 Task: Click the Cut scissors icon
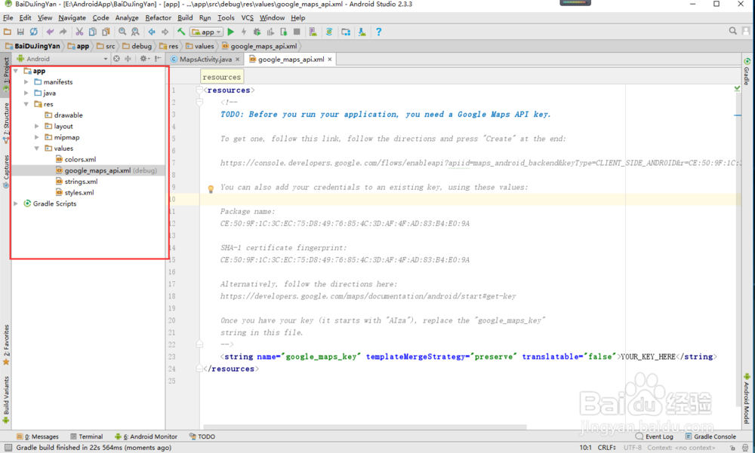click(79, 32)
